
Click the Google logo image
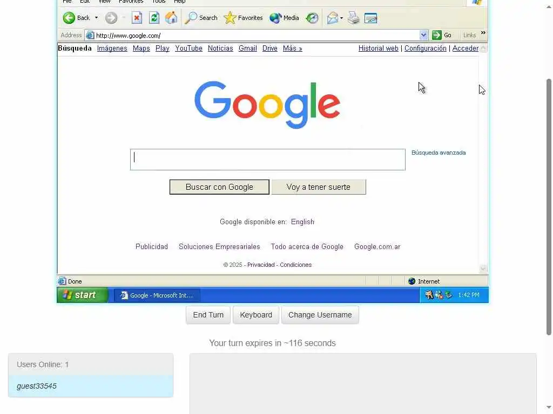click(267, 105)
